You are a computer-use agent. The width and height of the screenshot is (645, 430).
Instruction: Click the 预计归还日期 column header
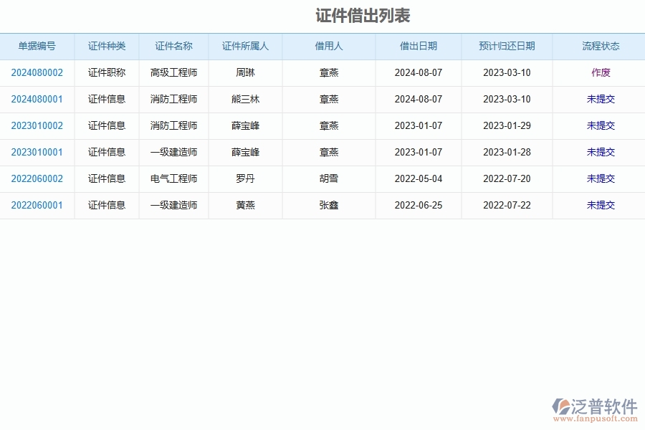click(507, 46)
